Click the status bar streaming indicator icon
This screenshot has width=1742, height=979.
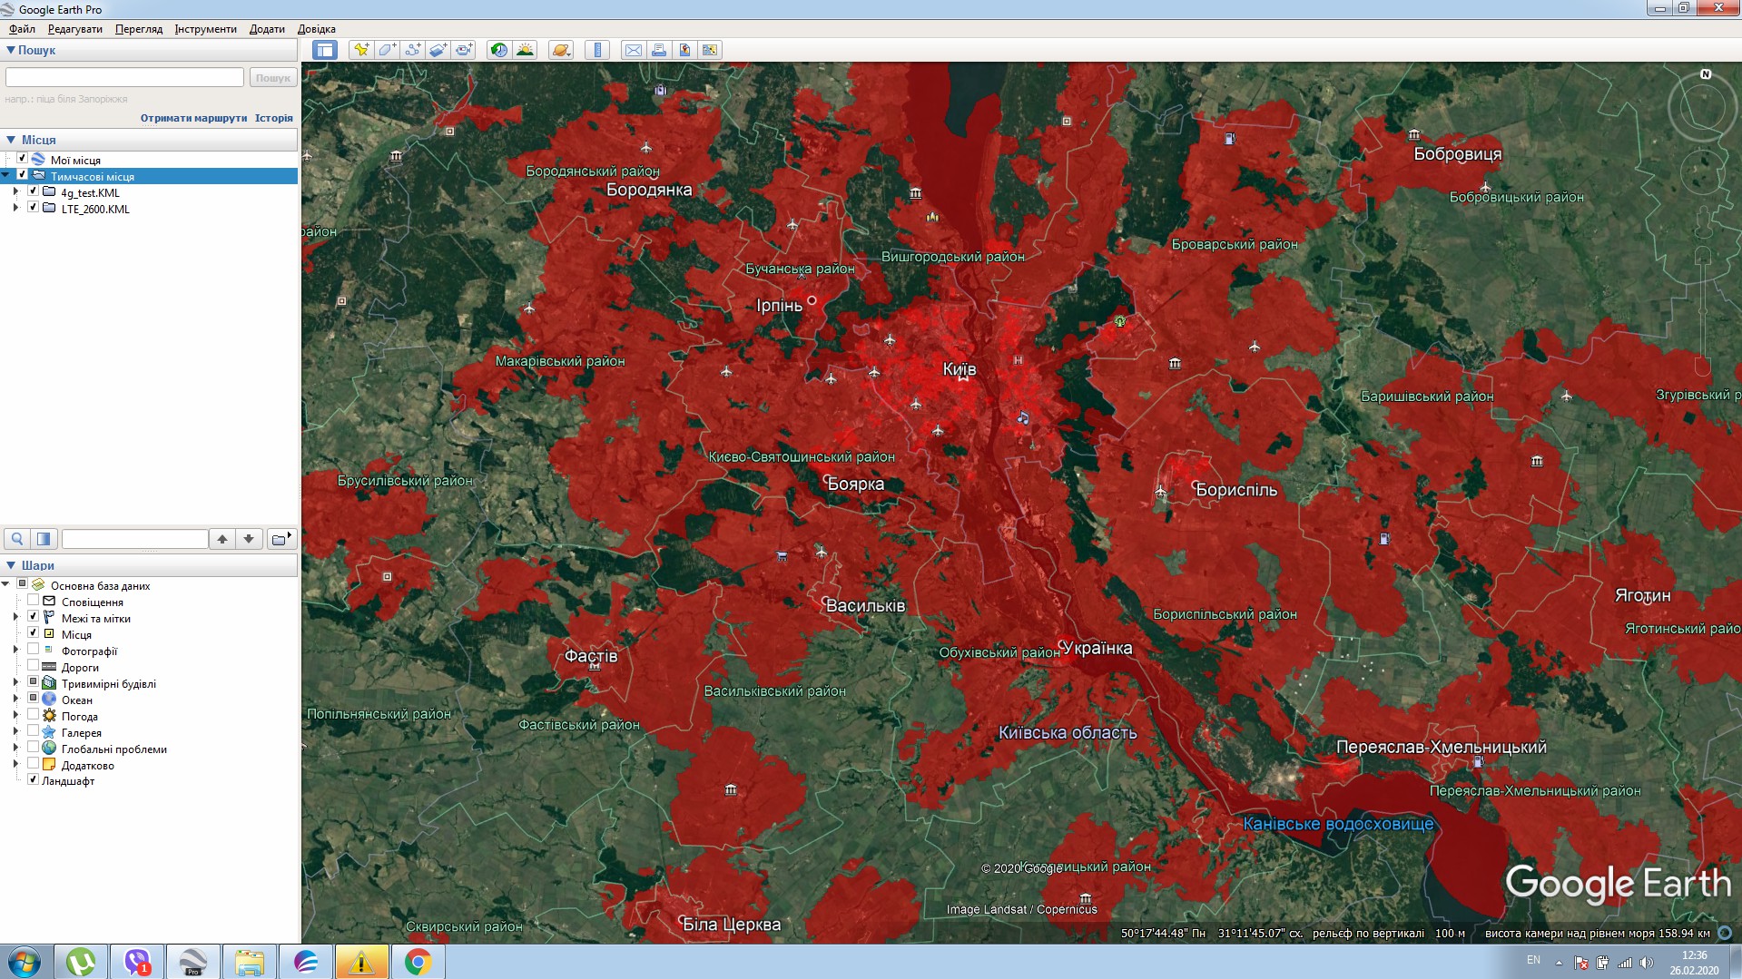tap(1725, 933)
